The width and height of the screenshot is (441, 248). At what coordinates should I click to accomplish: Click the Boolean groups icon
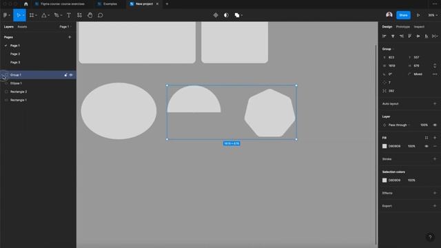pos(237,15)
